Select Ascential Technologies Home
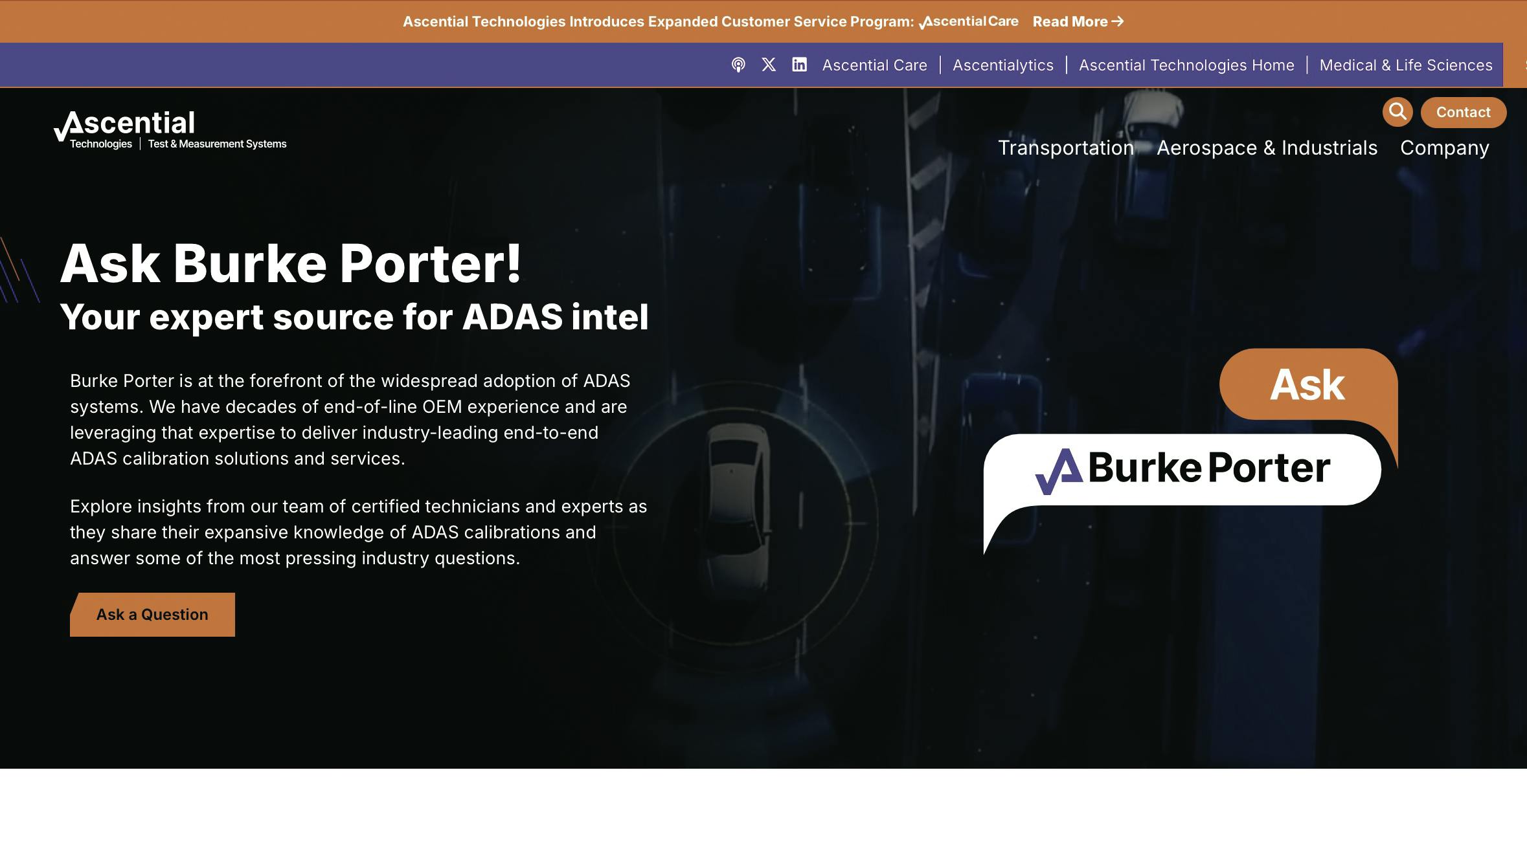Viewport: 1527px width, 858px height. pyautogui.click(x=1187, y=65)
